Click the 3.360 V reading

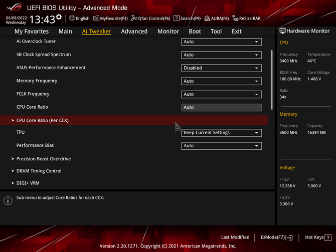point(286,204)
